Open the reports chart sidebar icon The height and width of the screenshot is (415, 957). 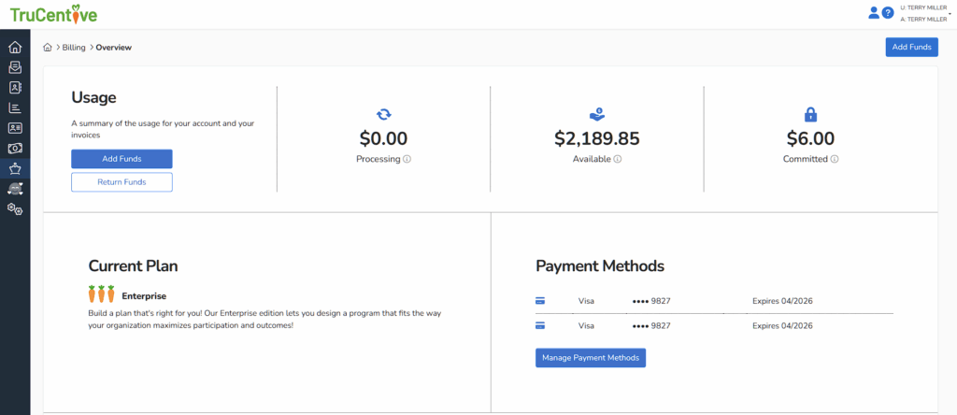[15, 107]
